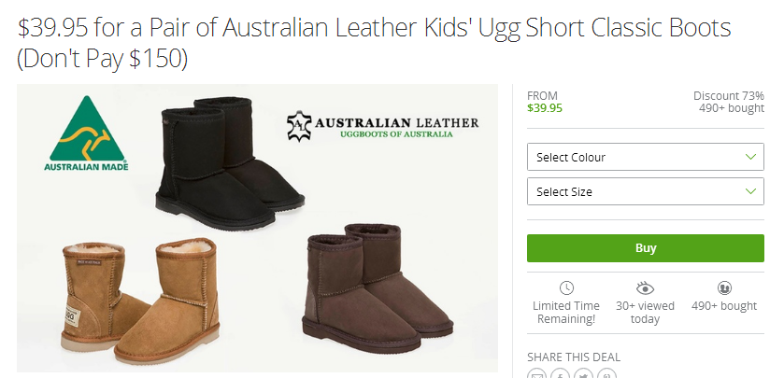Screen dimensions: 784x378
Task: Click the eye icon above viewed today
Action: [x=645, y=288]
